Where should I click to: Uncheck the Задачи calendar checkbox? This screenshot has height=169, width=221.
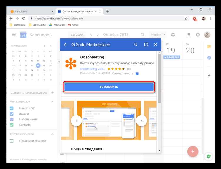(11, 114)
